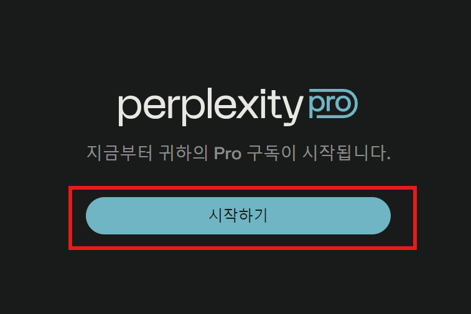Click the letter x in perplexity logo
471x314 pixels.
click(x=248, y=107)
